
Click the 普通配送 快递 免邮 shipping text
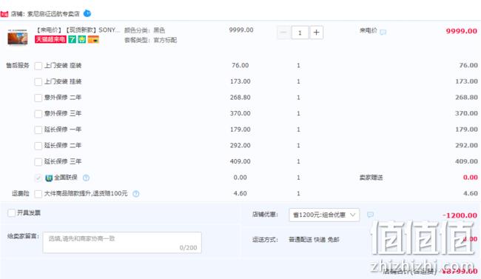(314, 239)
